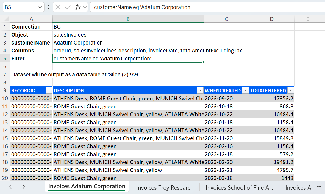Expand the formula bar function dropdown chevron

[x=85, y=7]
